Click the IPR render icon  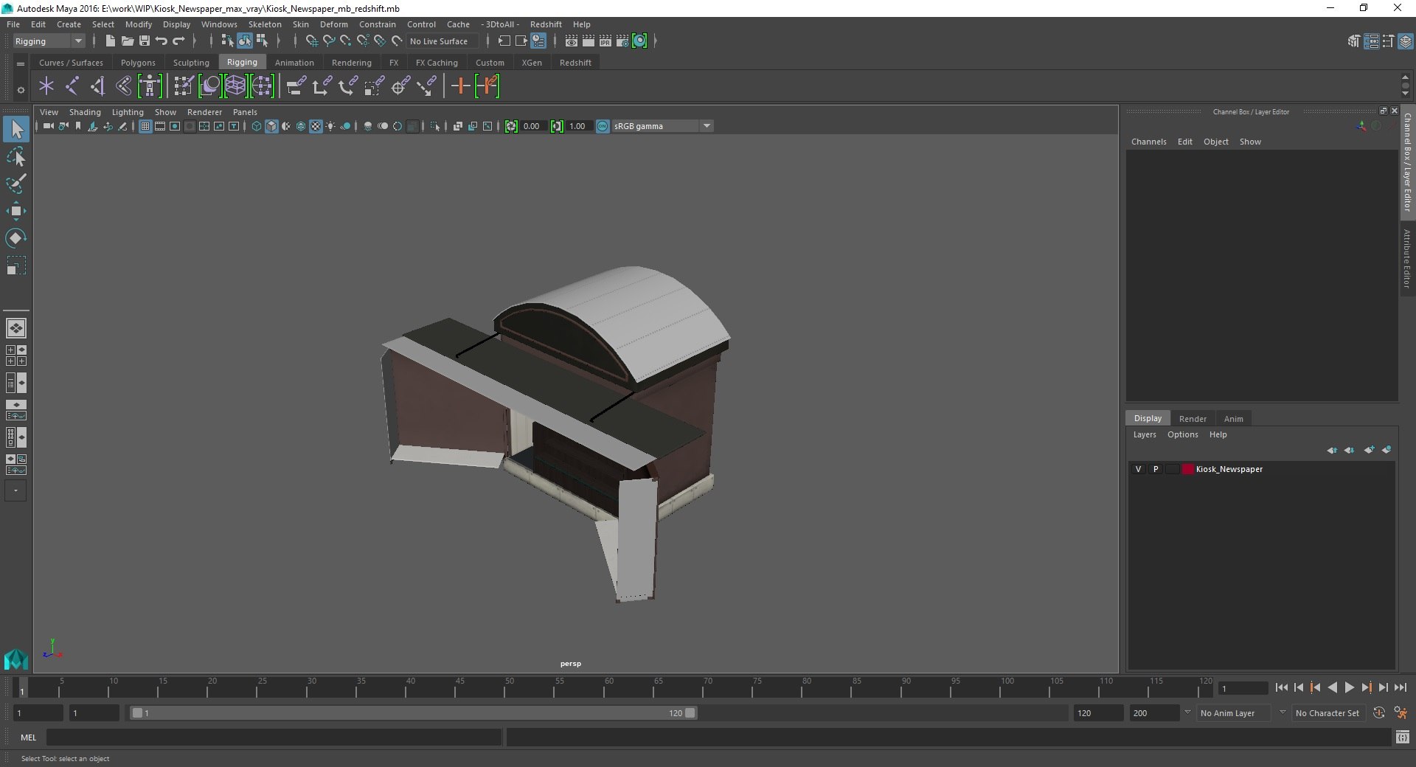(x=605, y=41)
